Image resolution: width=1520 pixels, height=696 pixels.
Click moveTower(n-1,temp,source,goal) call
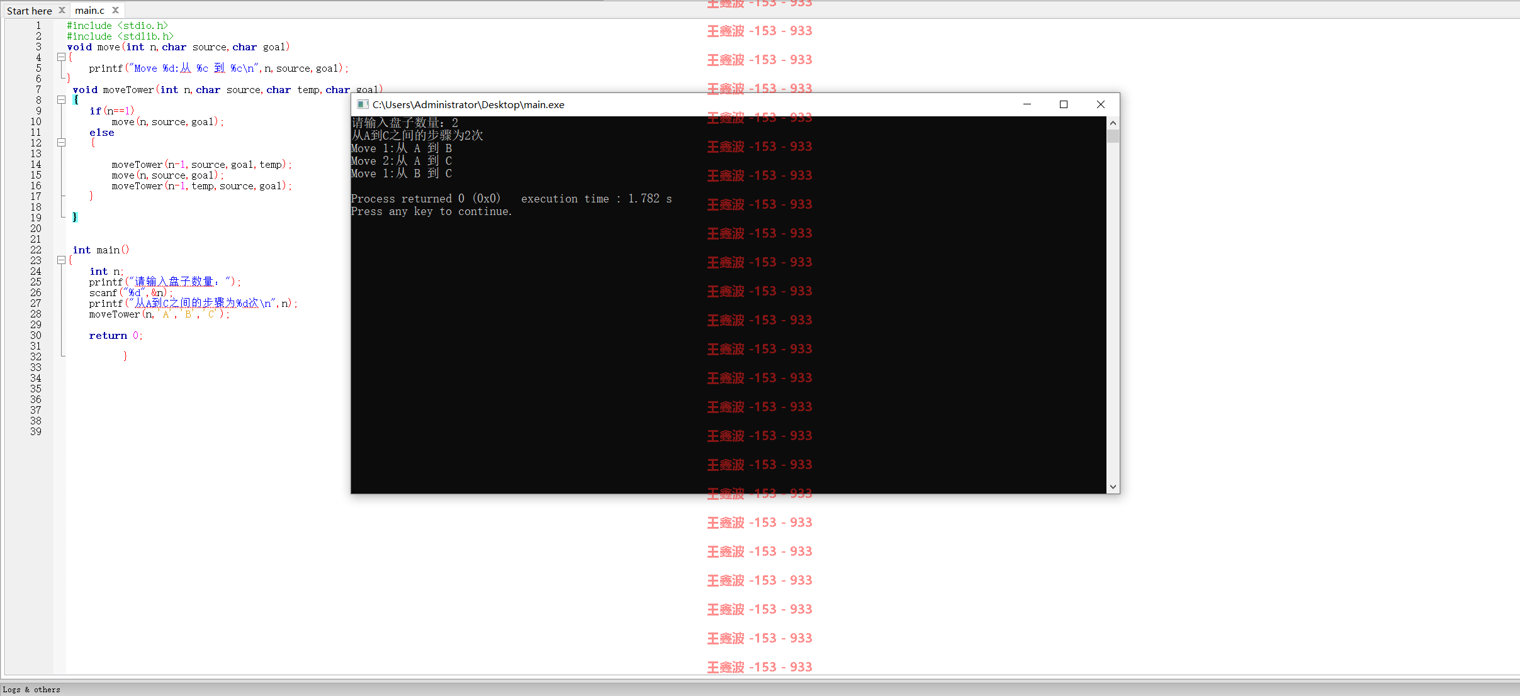click(201, 186)
